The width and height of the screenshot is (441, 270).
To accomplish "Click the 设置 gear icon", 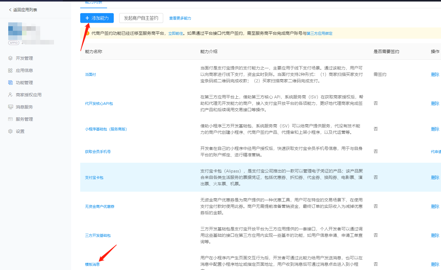I will point(10,131).
